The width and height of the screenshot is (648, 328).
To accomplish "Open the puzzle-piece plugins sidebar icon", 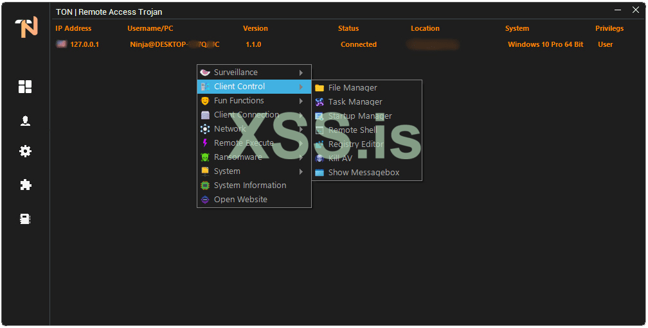I will click(26, 185).
